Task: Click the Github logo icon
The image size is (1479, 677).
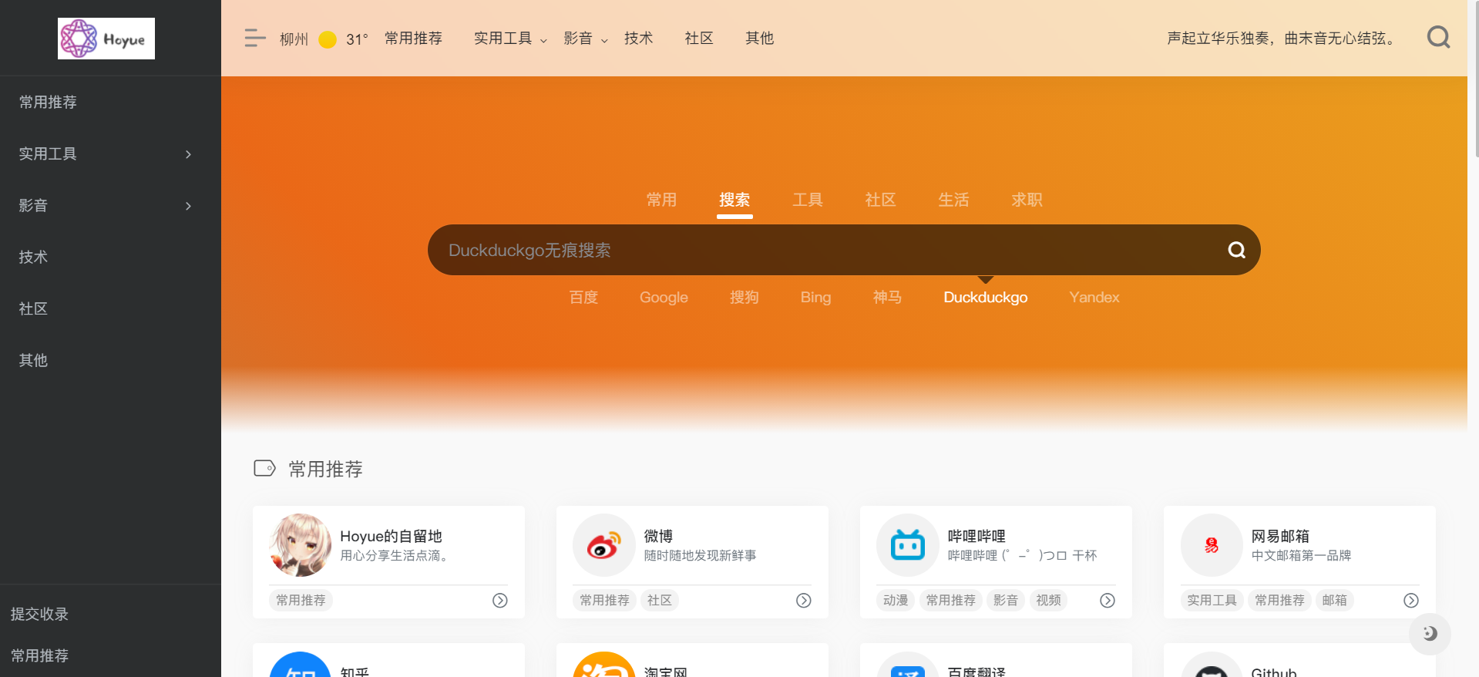Action: 1212,665
